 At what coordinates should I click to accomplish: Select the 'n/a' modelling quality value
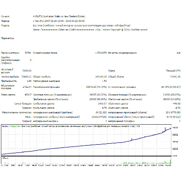click(x=179, y=53)
